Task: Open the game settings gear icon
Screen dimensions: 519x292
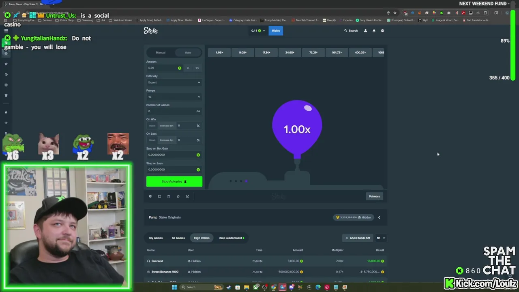Action: [150, 196]
